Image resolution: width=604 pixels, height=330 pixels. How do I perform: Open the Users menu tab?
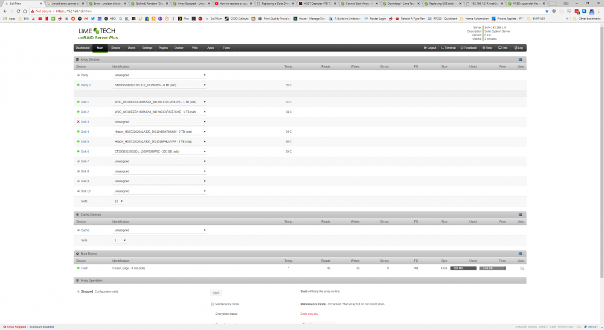[x=131, y=48]
